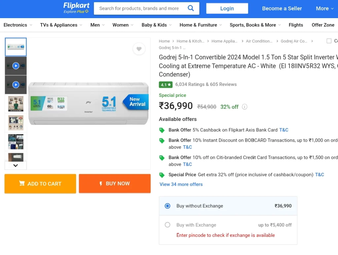
Task: Open View 34 more offers link
Action: 181,184
